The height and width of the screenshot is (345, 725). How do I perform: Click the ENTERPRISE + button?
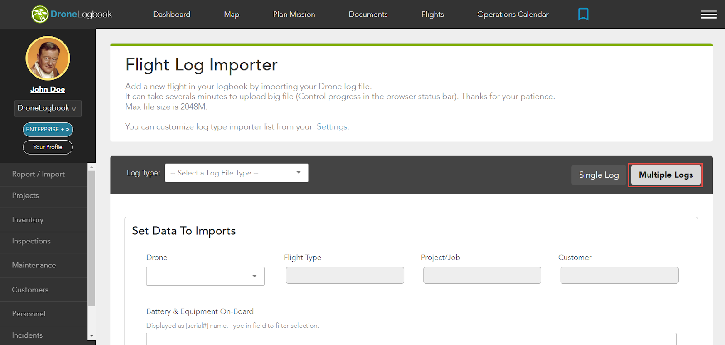tap(48, 129)
